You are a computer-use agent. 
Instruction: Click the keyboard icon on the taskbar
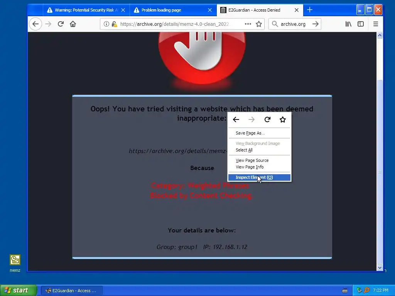[345, 291]
